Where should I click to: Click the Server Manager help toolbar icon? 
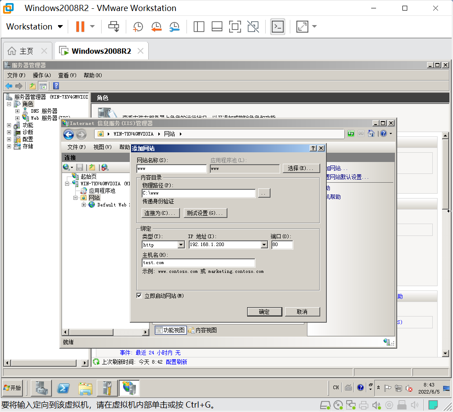pyautogui.click(x=56, y=86)
